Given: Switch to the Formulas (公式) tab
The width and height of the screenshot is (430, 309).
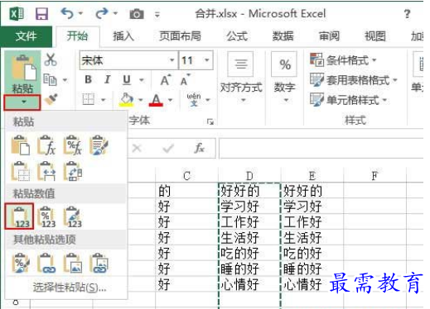Looking at the screenshot, I should (237, 36).
